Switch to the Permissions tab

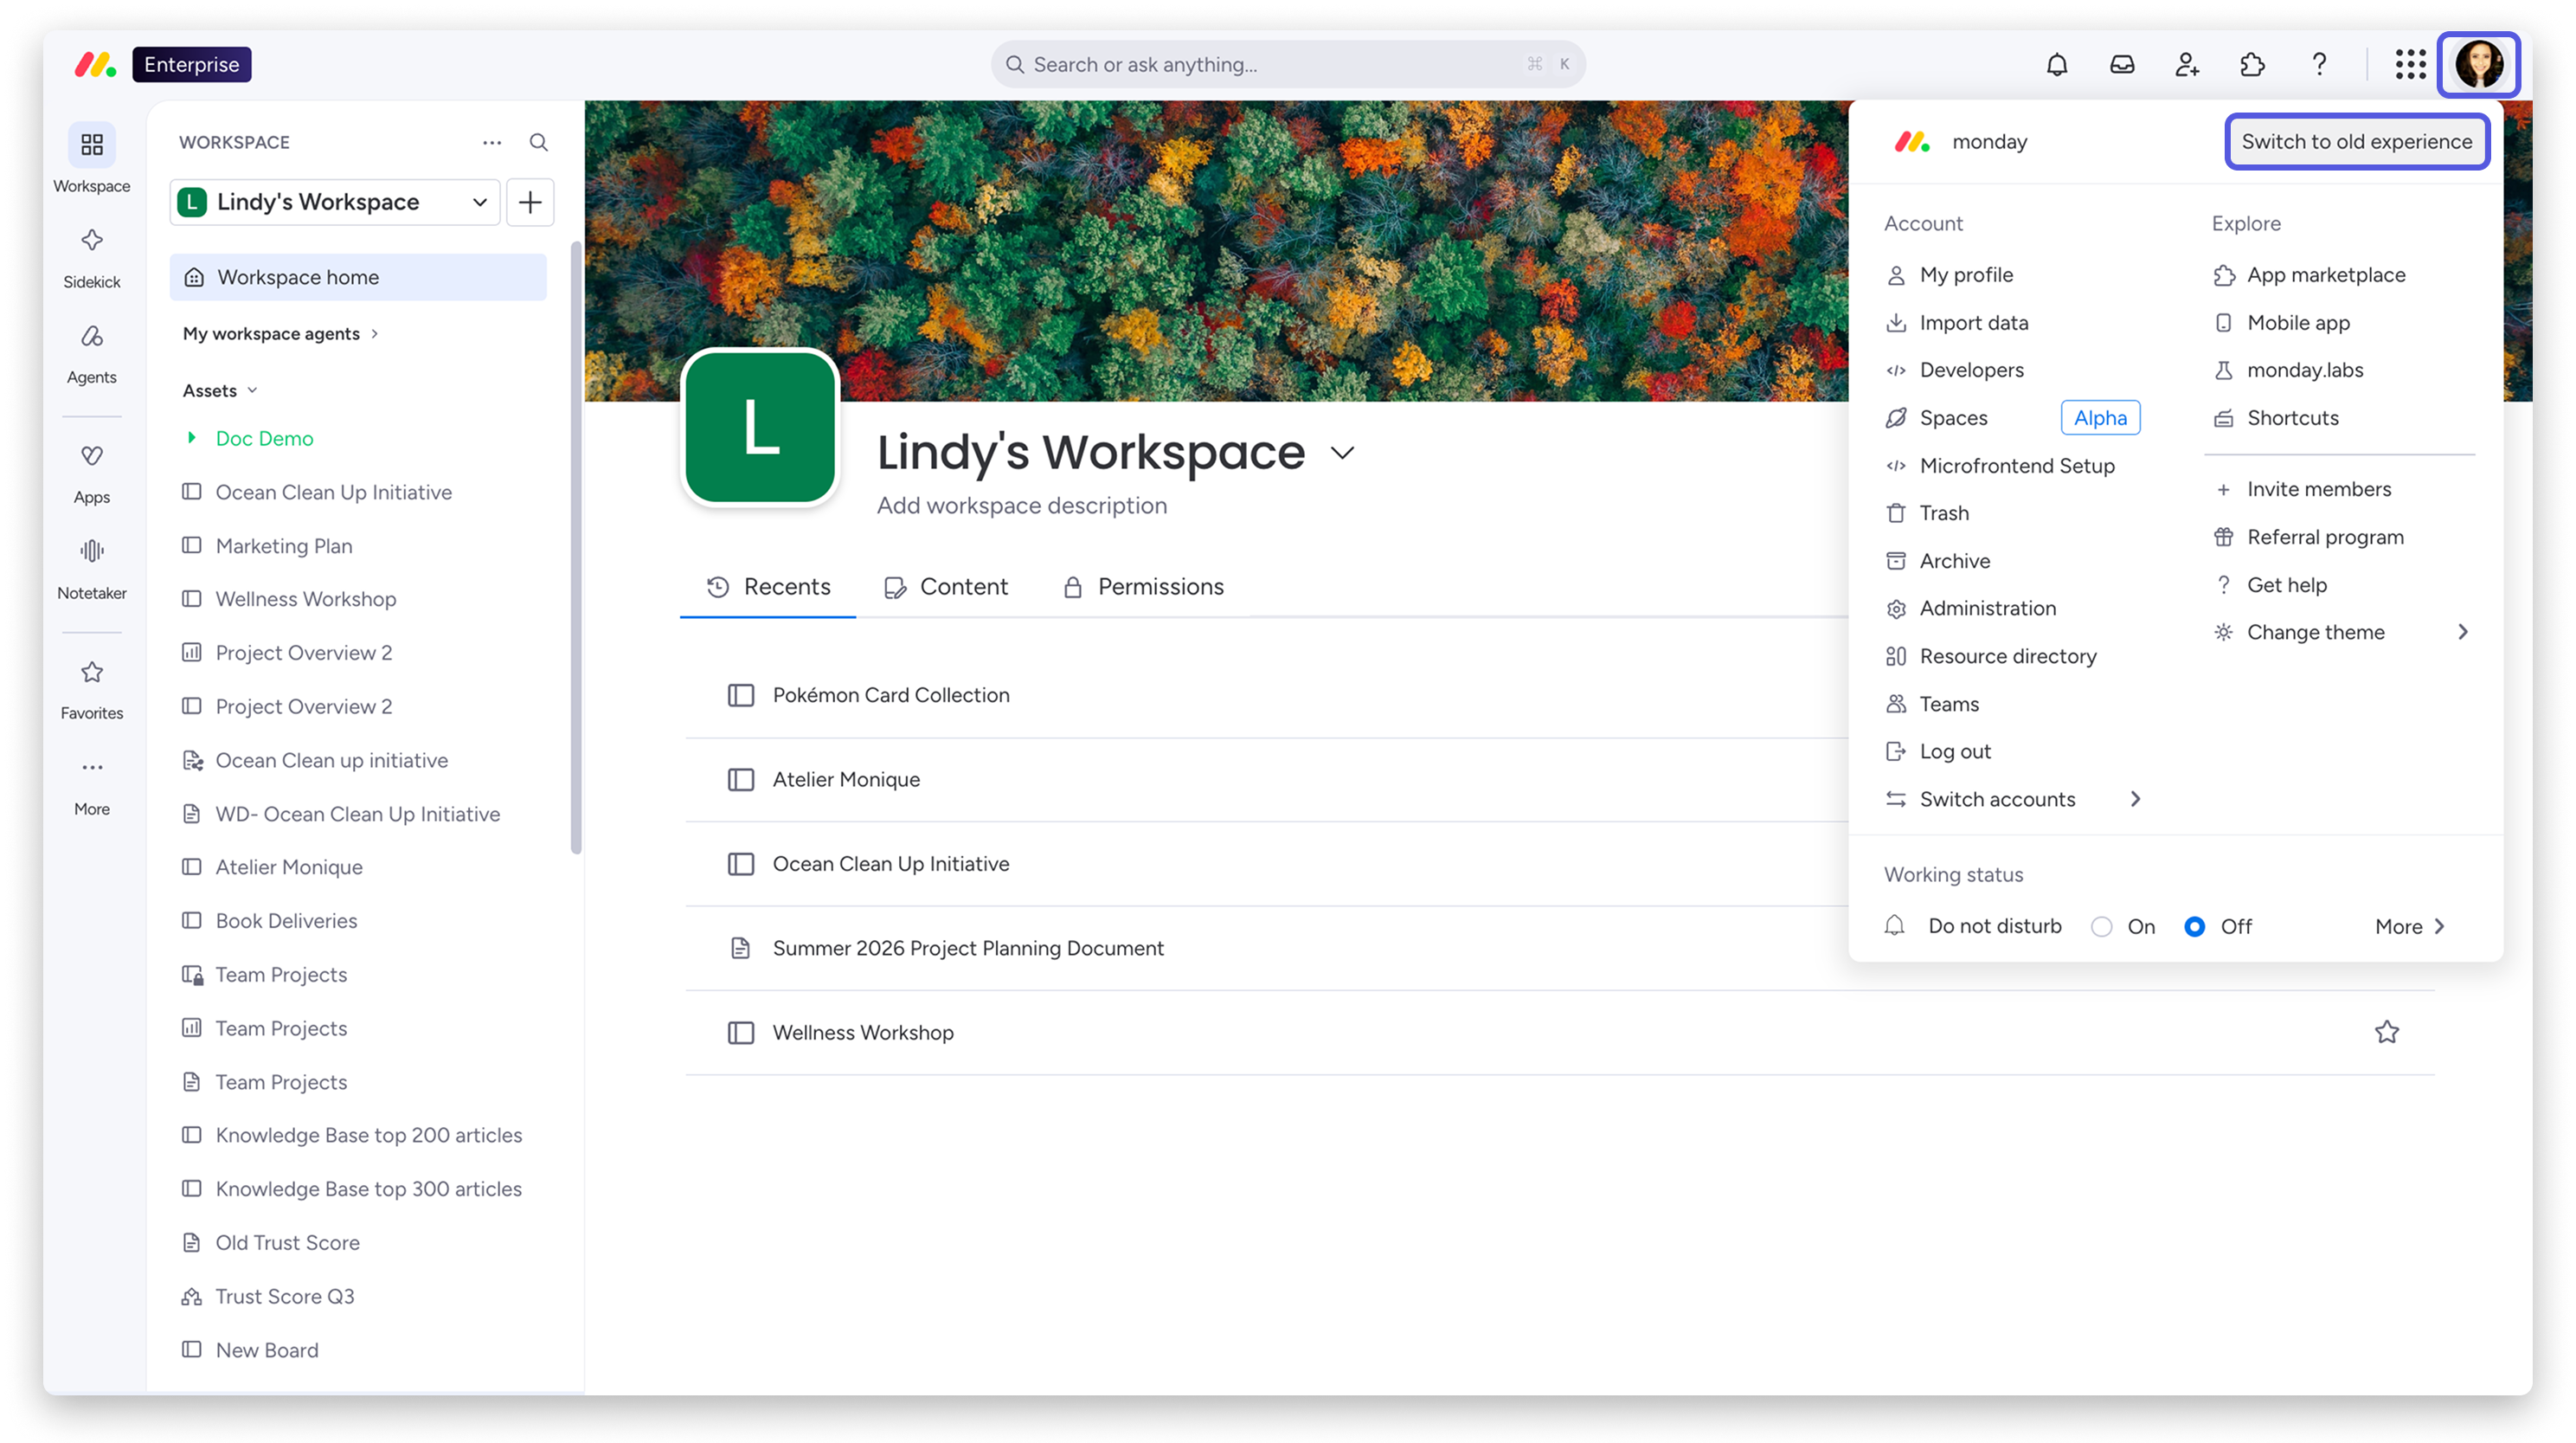[x=1143, y=588]
